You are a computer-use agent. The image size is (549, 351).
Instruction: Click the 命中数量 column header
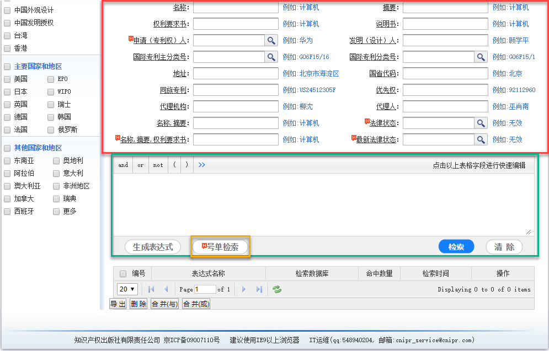[379, 273]
